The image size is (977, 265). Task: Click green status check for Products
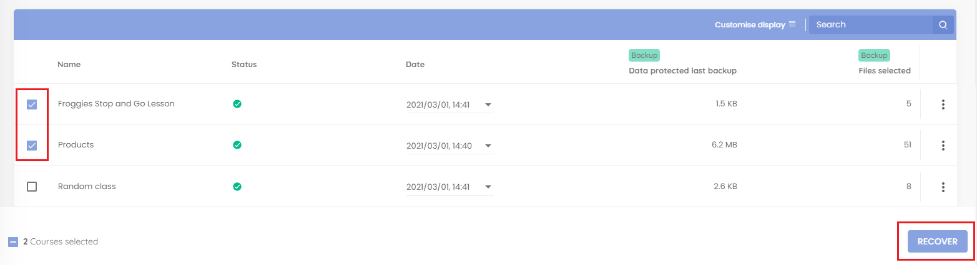tap(237, 145)
